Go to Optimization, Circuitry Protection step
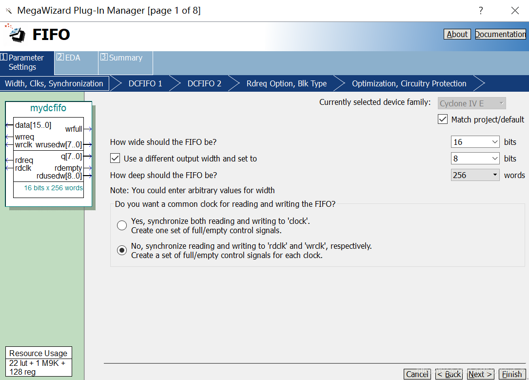Screen dimensions: 529x380 coord(409,83)
